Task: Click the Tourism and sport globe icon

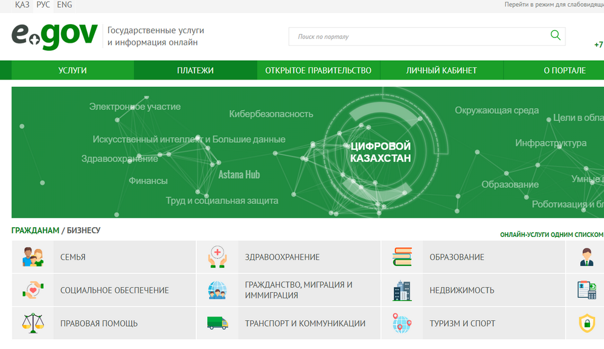Action: click(x=402, y=323)
